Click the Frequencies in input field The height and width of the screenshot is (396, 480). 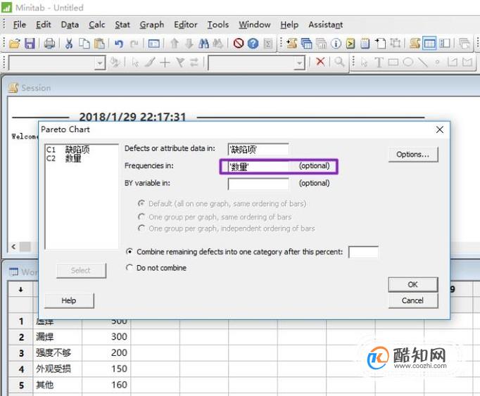(x=258, y=167)
